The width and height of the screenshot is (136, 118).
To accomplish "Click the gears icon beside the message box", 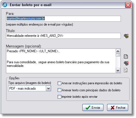I will (126, 63).
